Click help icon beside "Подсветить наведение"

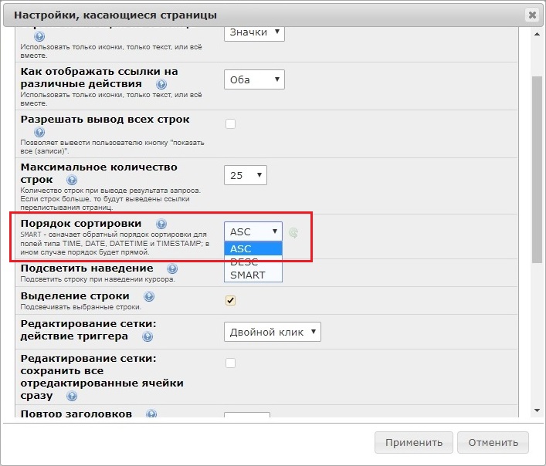[172, 269]
